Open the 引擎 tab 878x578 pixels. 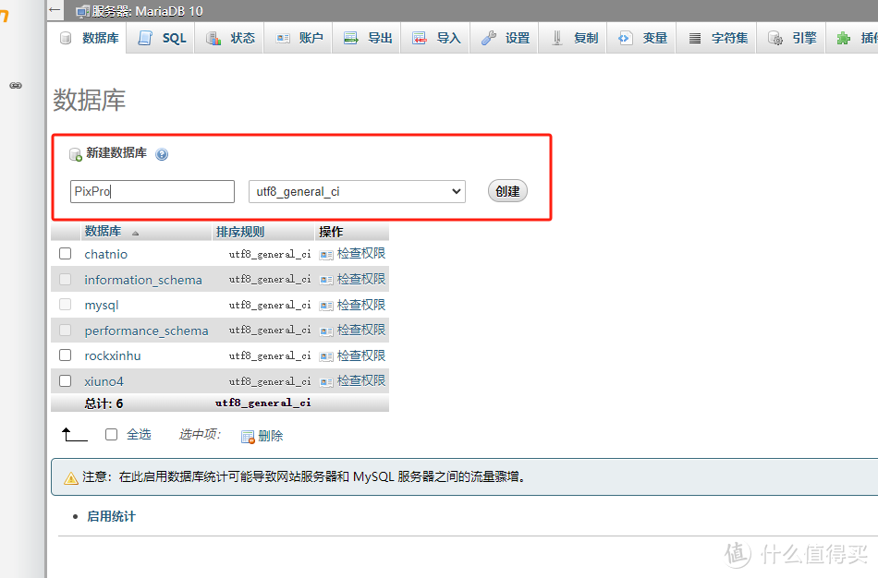click(791, 38)
